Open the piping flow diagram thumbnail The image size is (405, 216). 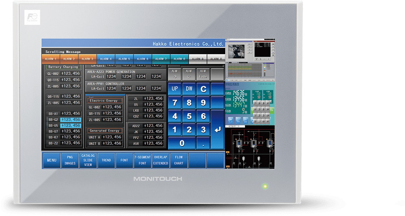250,148
